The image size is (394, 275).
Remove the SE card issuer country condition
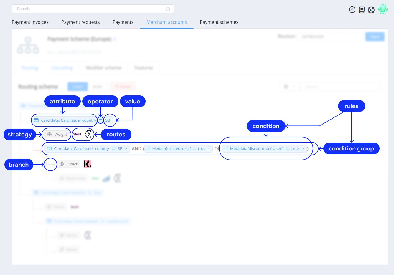[x=126, y=148]
